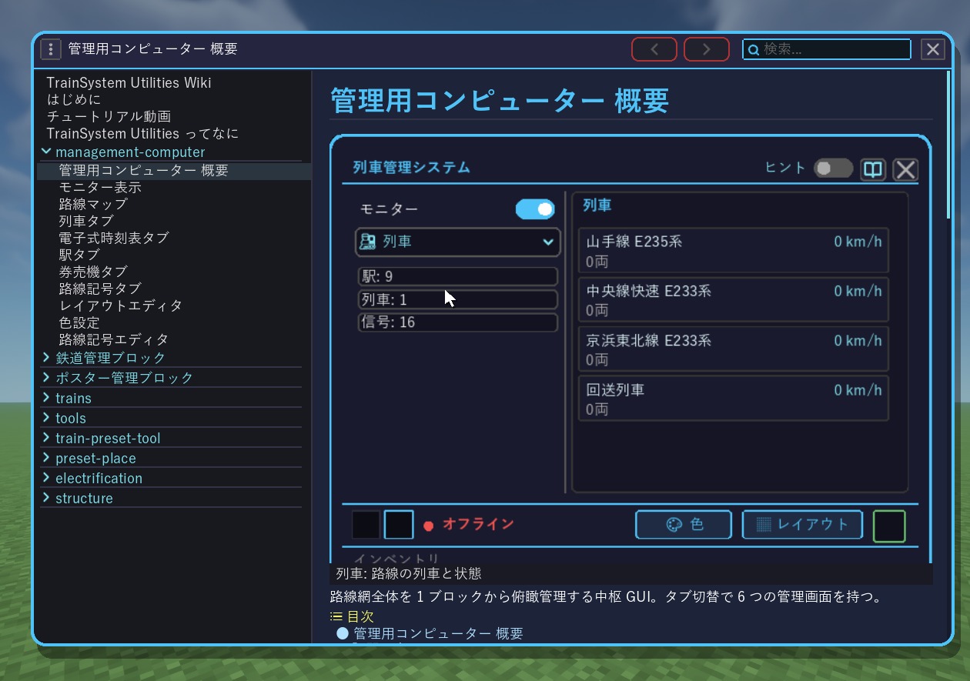Open the はじめに page
This screenshot has width=970, height=681.
tap(74, 100)
